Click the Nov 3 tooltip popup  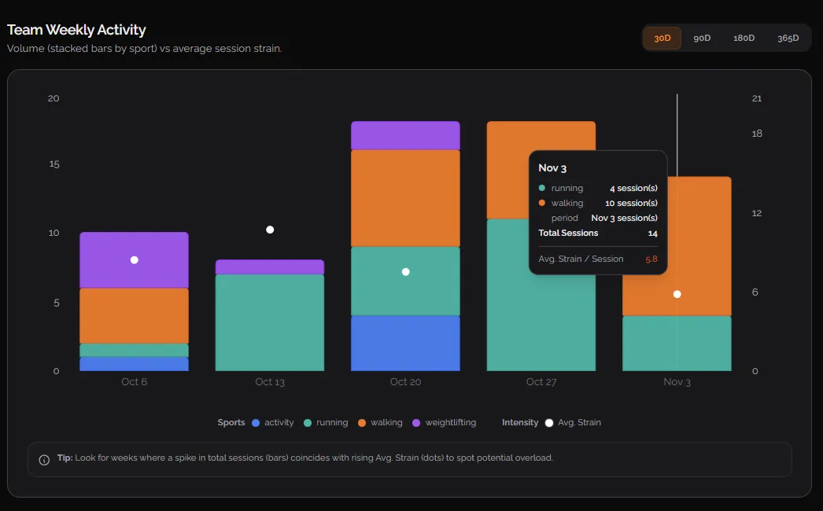click(x=597, y=212)
